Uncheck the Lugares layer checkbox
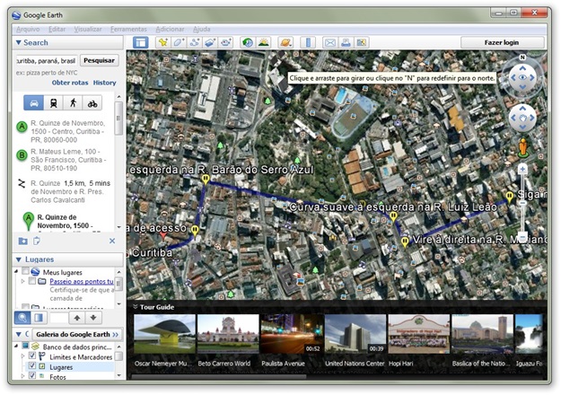 tap(32, 366)
